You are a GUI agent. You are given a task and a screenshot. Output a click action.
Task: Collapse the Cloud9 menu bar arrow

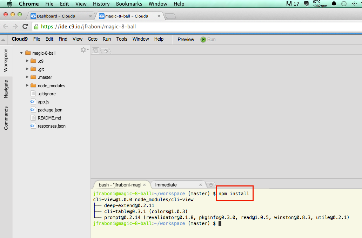[x=3, y=40]
